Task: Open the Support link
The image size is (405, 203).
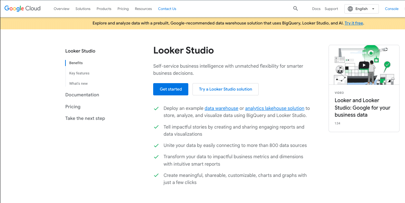Action: [331, 9]
